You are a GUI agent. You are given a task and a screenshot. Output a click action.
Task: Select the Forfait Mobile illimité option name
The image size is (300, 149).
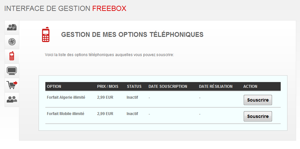click(x=66, y=113)
